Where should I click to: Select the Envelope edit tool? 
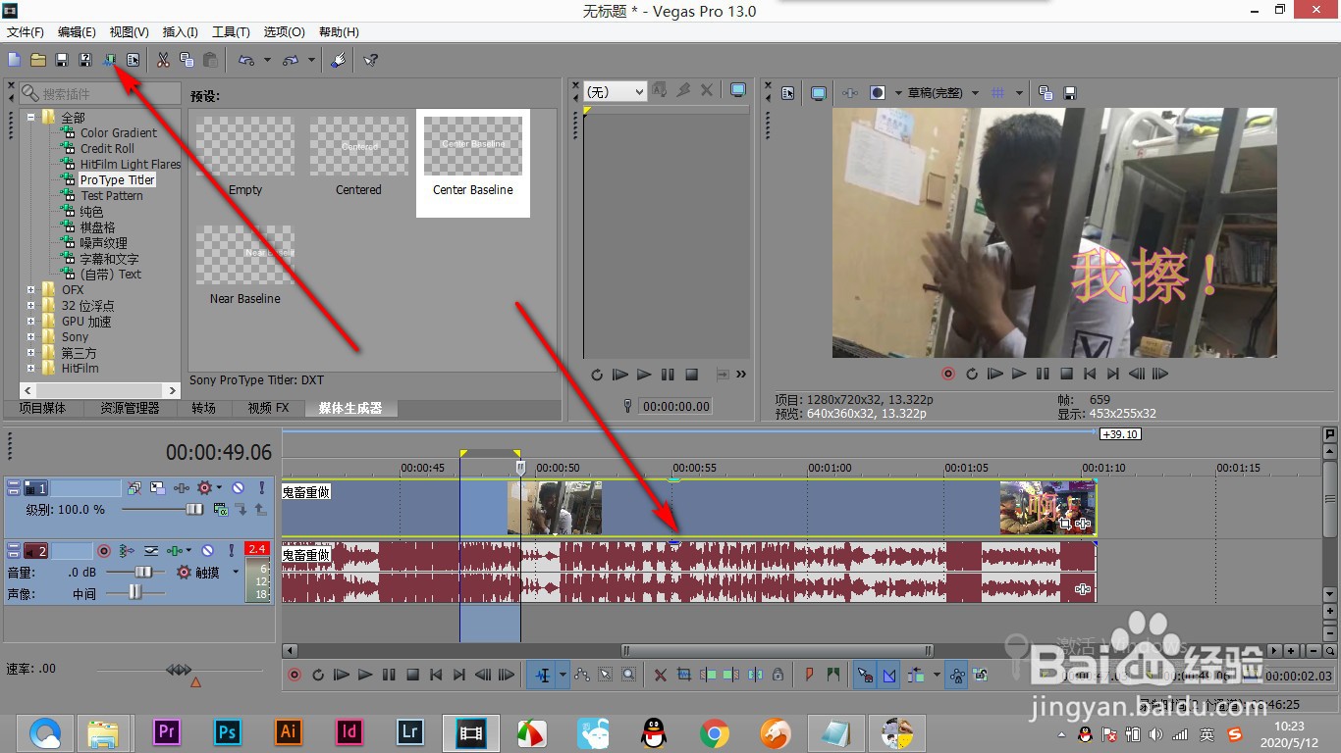[582, 675]
